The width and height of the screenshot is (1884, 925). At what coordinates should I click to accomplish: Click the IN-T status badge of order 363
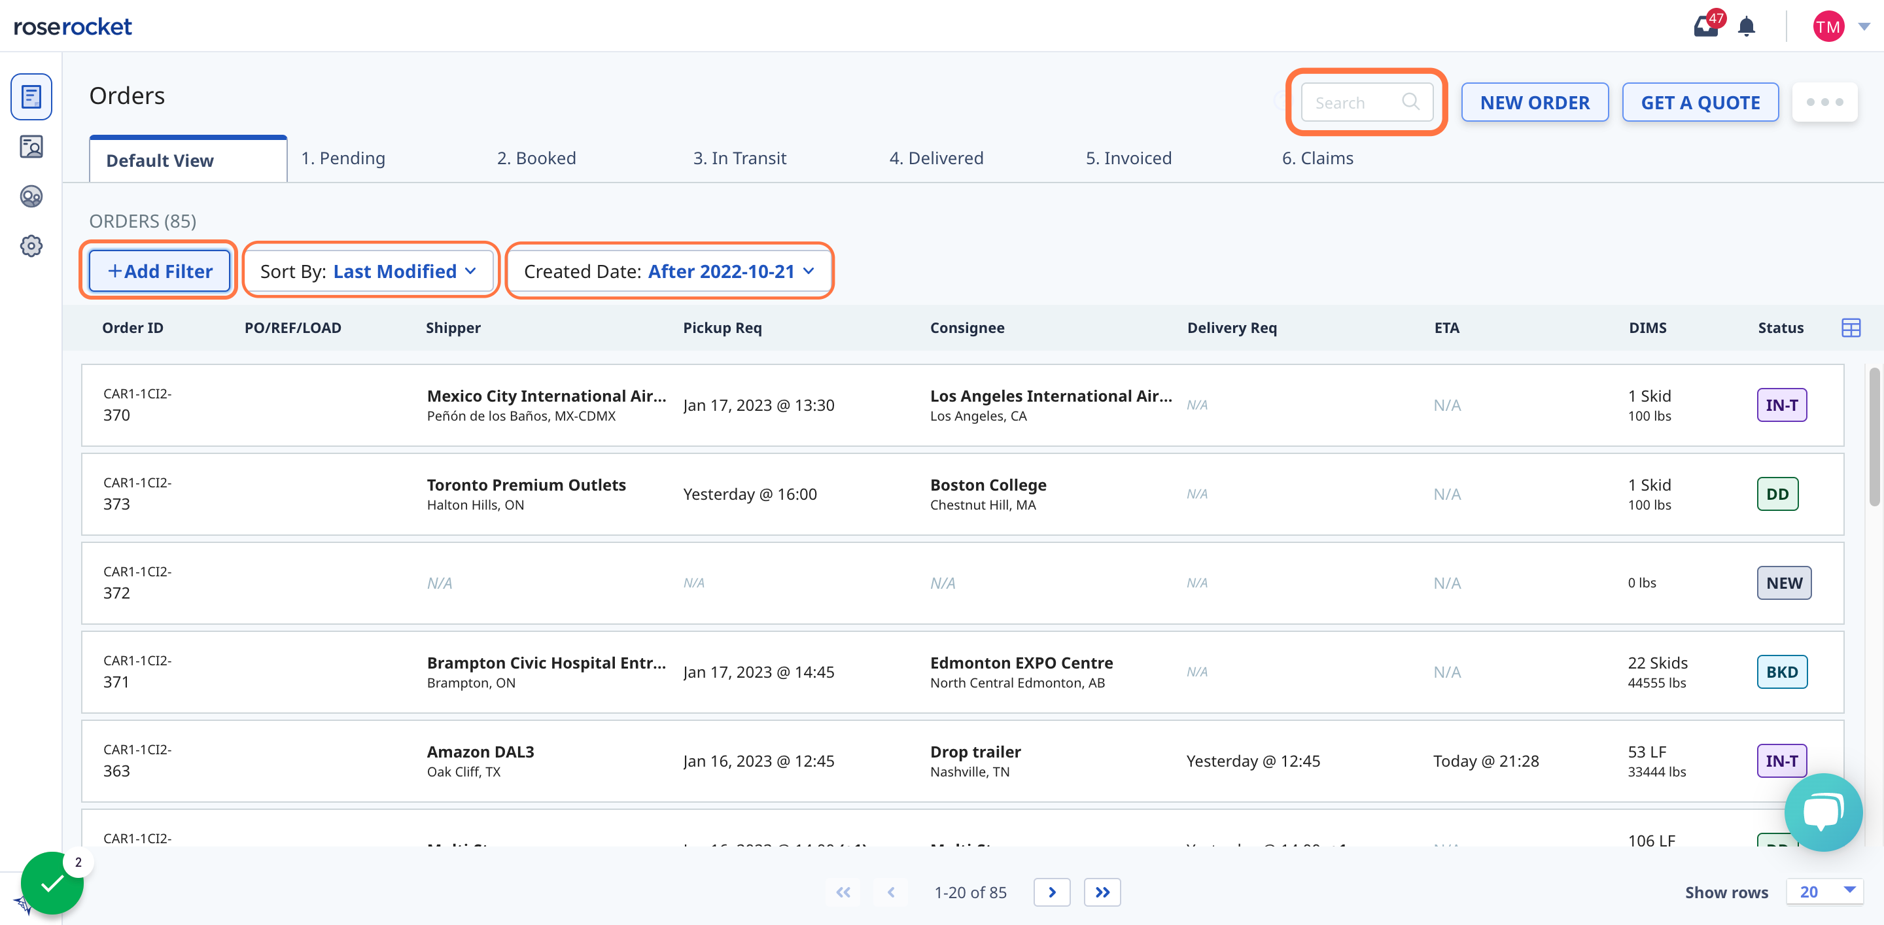coord(1781,761)
